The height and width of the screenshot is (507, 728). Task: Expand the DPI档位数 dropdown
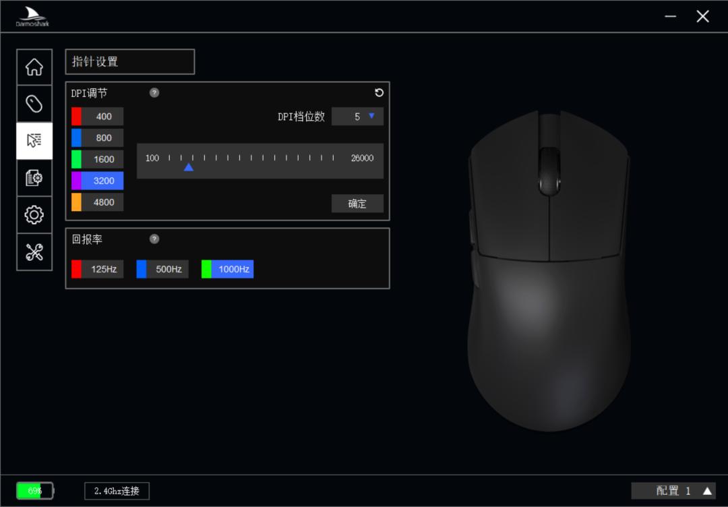pyautogui.click(x=357, y=117)
